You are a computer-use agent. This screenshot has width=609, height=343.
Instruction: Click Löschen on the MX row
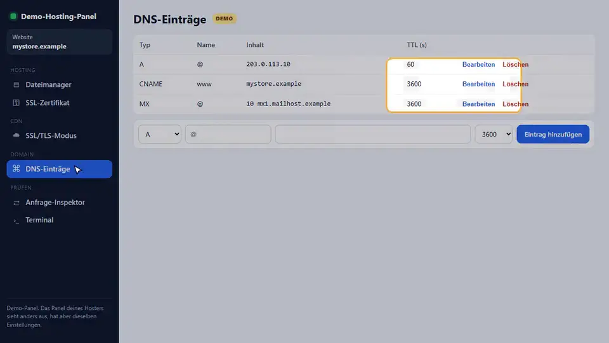pos(515,104)
